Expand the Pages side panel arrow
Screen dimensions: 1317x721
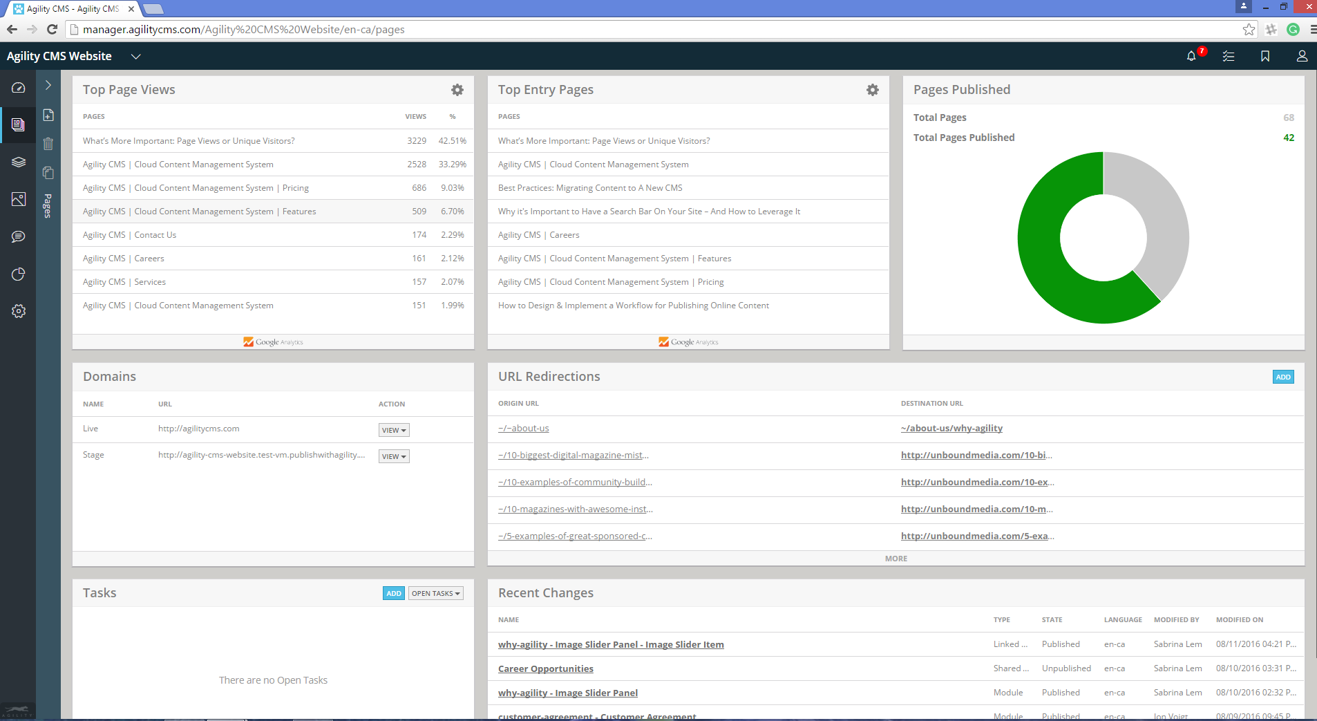48,85
